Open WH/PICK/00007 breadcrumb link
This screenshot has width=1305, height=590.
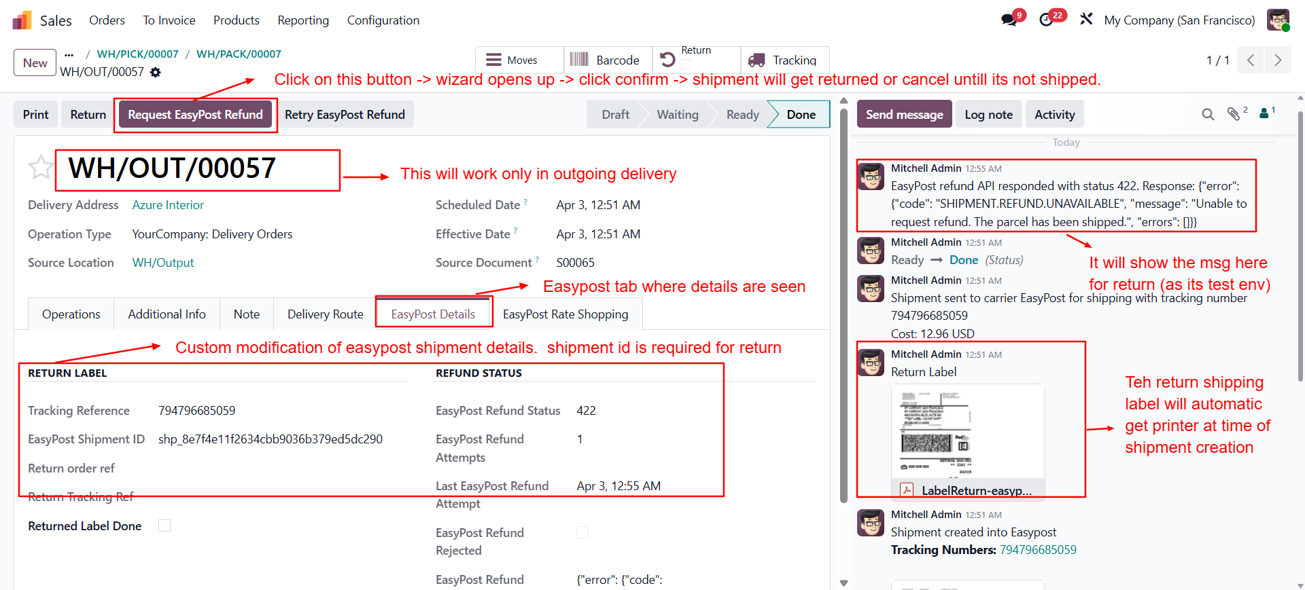[x=137, y=54]
